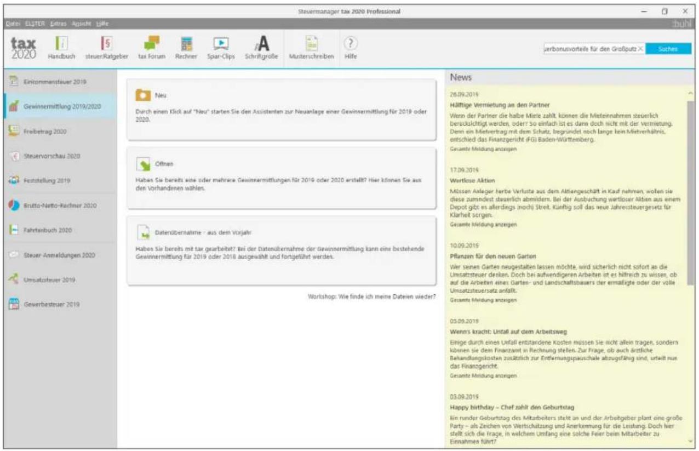This screenshot has height=451, width=699.
Task: Click the tax 2020 logo
Action: (24, 49)
